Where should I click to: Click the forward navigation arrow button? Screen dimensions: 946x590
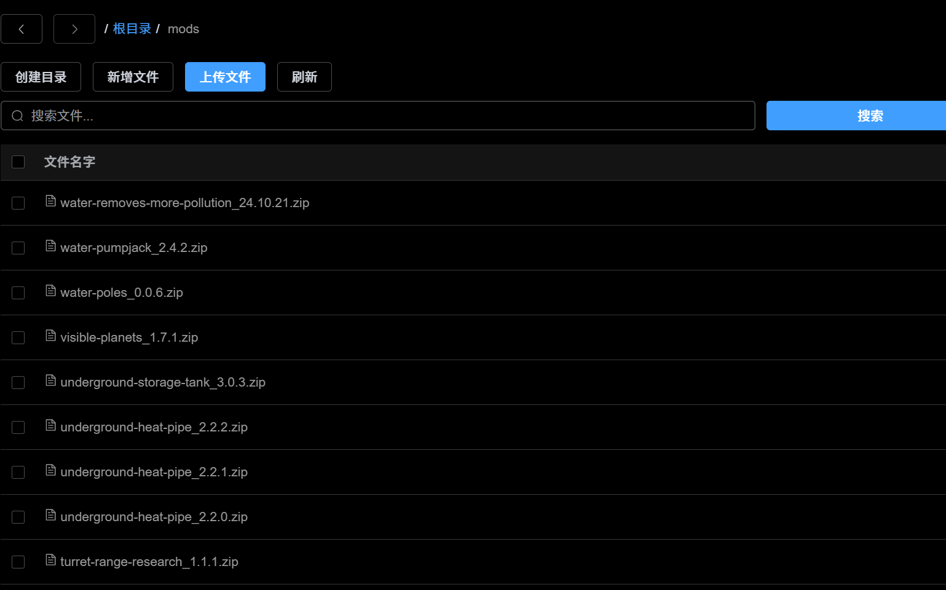pos(74,29)
